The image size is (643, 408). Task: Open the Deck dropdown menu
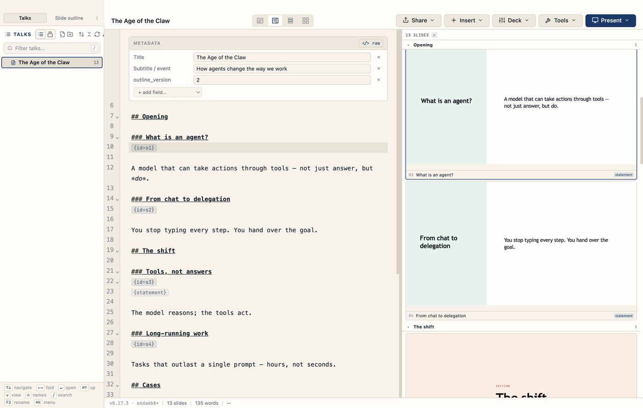coord(513,21)
